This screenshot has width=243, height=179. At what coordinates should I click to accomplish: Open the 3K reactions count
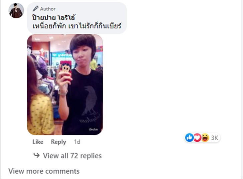pyautogui.click(x=215, y=138)
